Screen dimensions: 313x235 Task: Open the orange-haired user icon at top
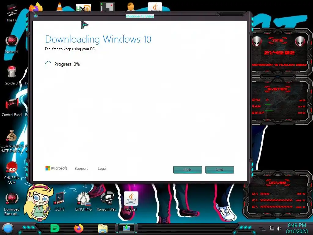(131, 7)
